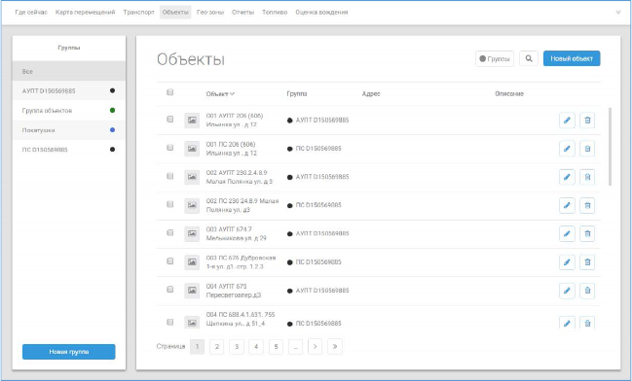Check the box for 004 ПС 688.4.1.631.755
Screen dimensions: 632x381
click(x=170, y=322)
